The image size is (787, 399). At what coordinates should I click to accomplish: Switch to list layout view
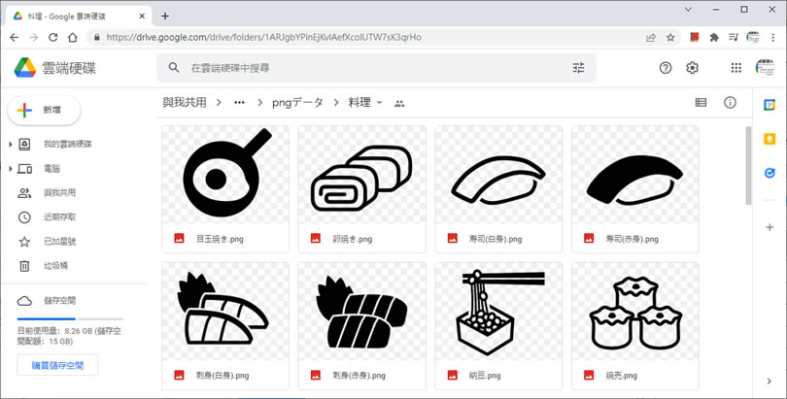pos(701,103)
